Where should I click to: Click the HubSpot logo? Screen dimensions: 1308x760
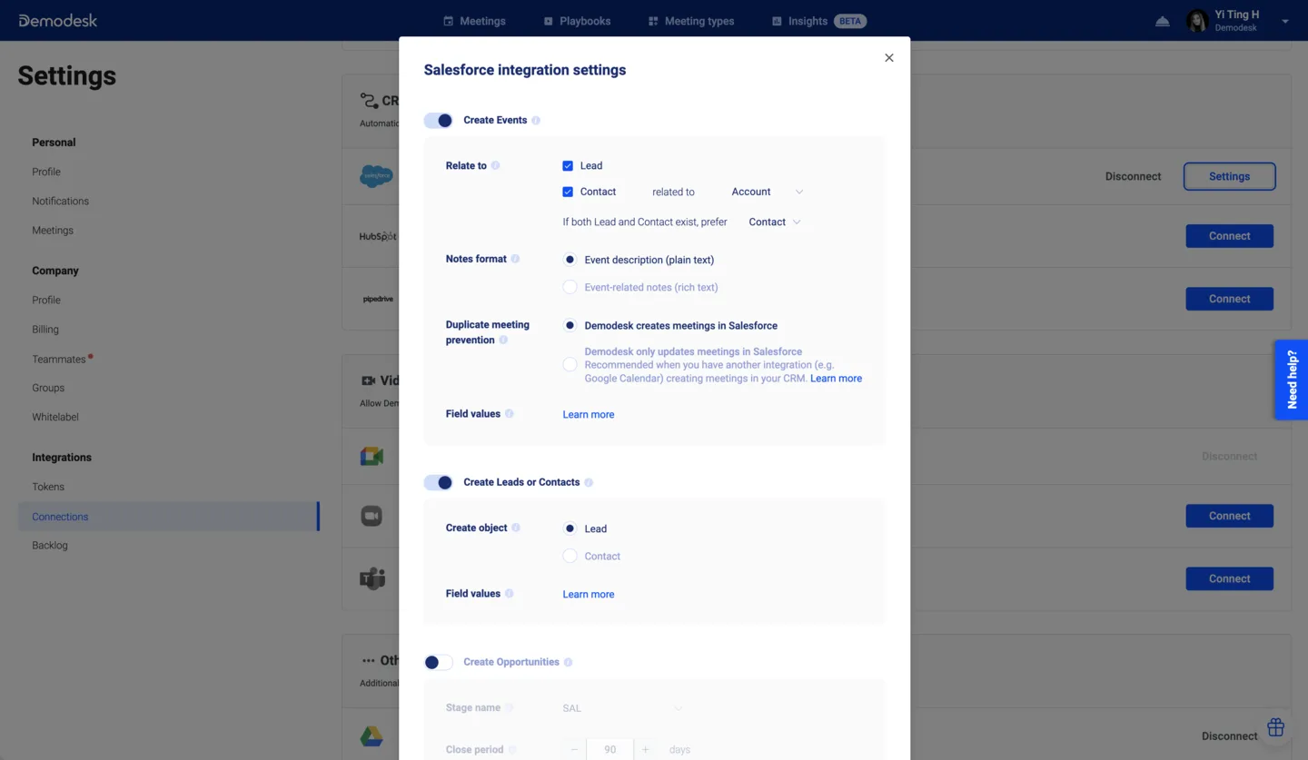pyautogui.click(x=378, y=236)
